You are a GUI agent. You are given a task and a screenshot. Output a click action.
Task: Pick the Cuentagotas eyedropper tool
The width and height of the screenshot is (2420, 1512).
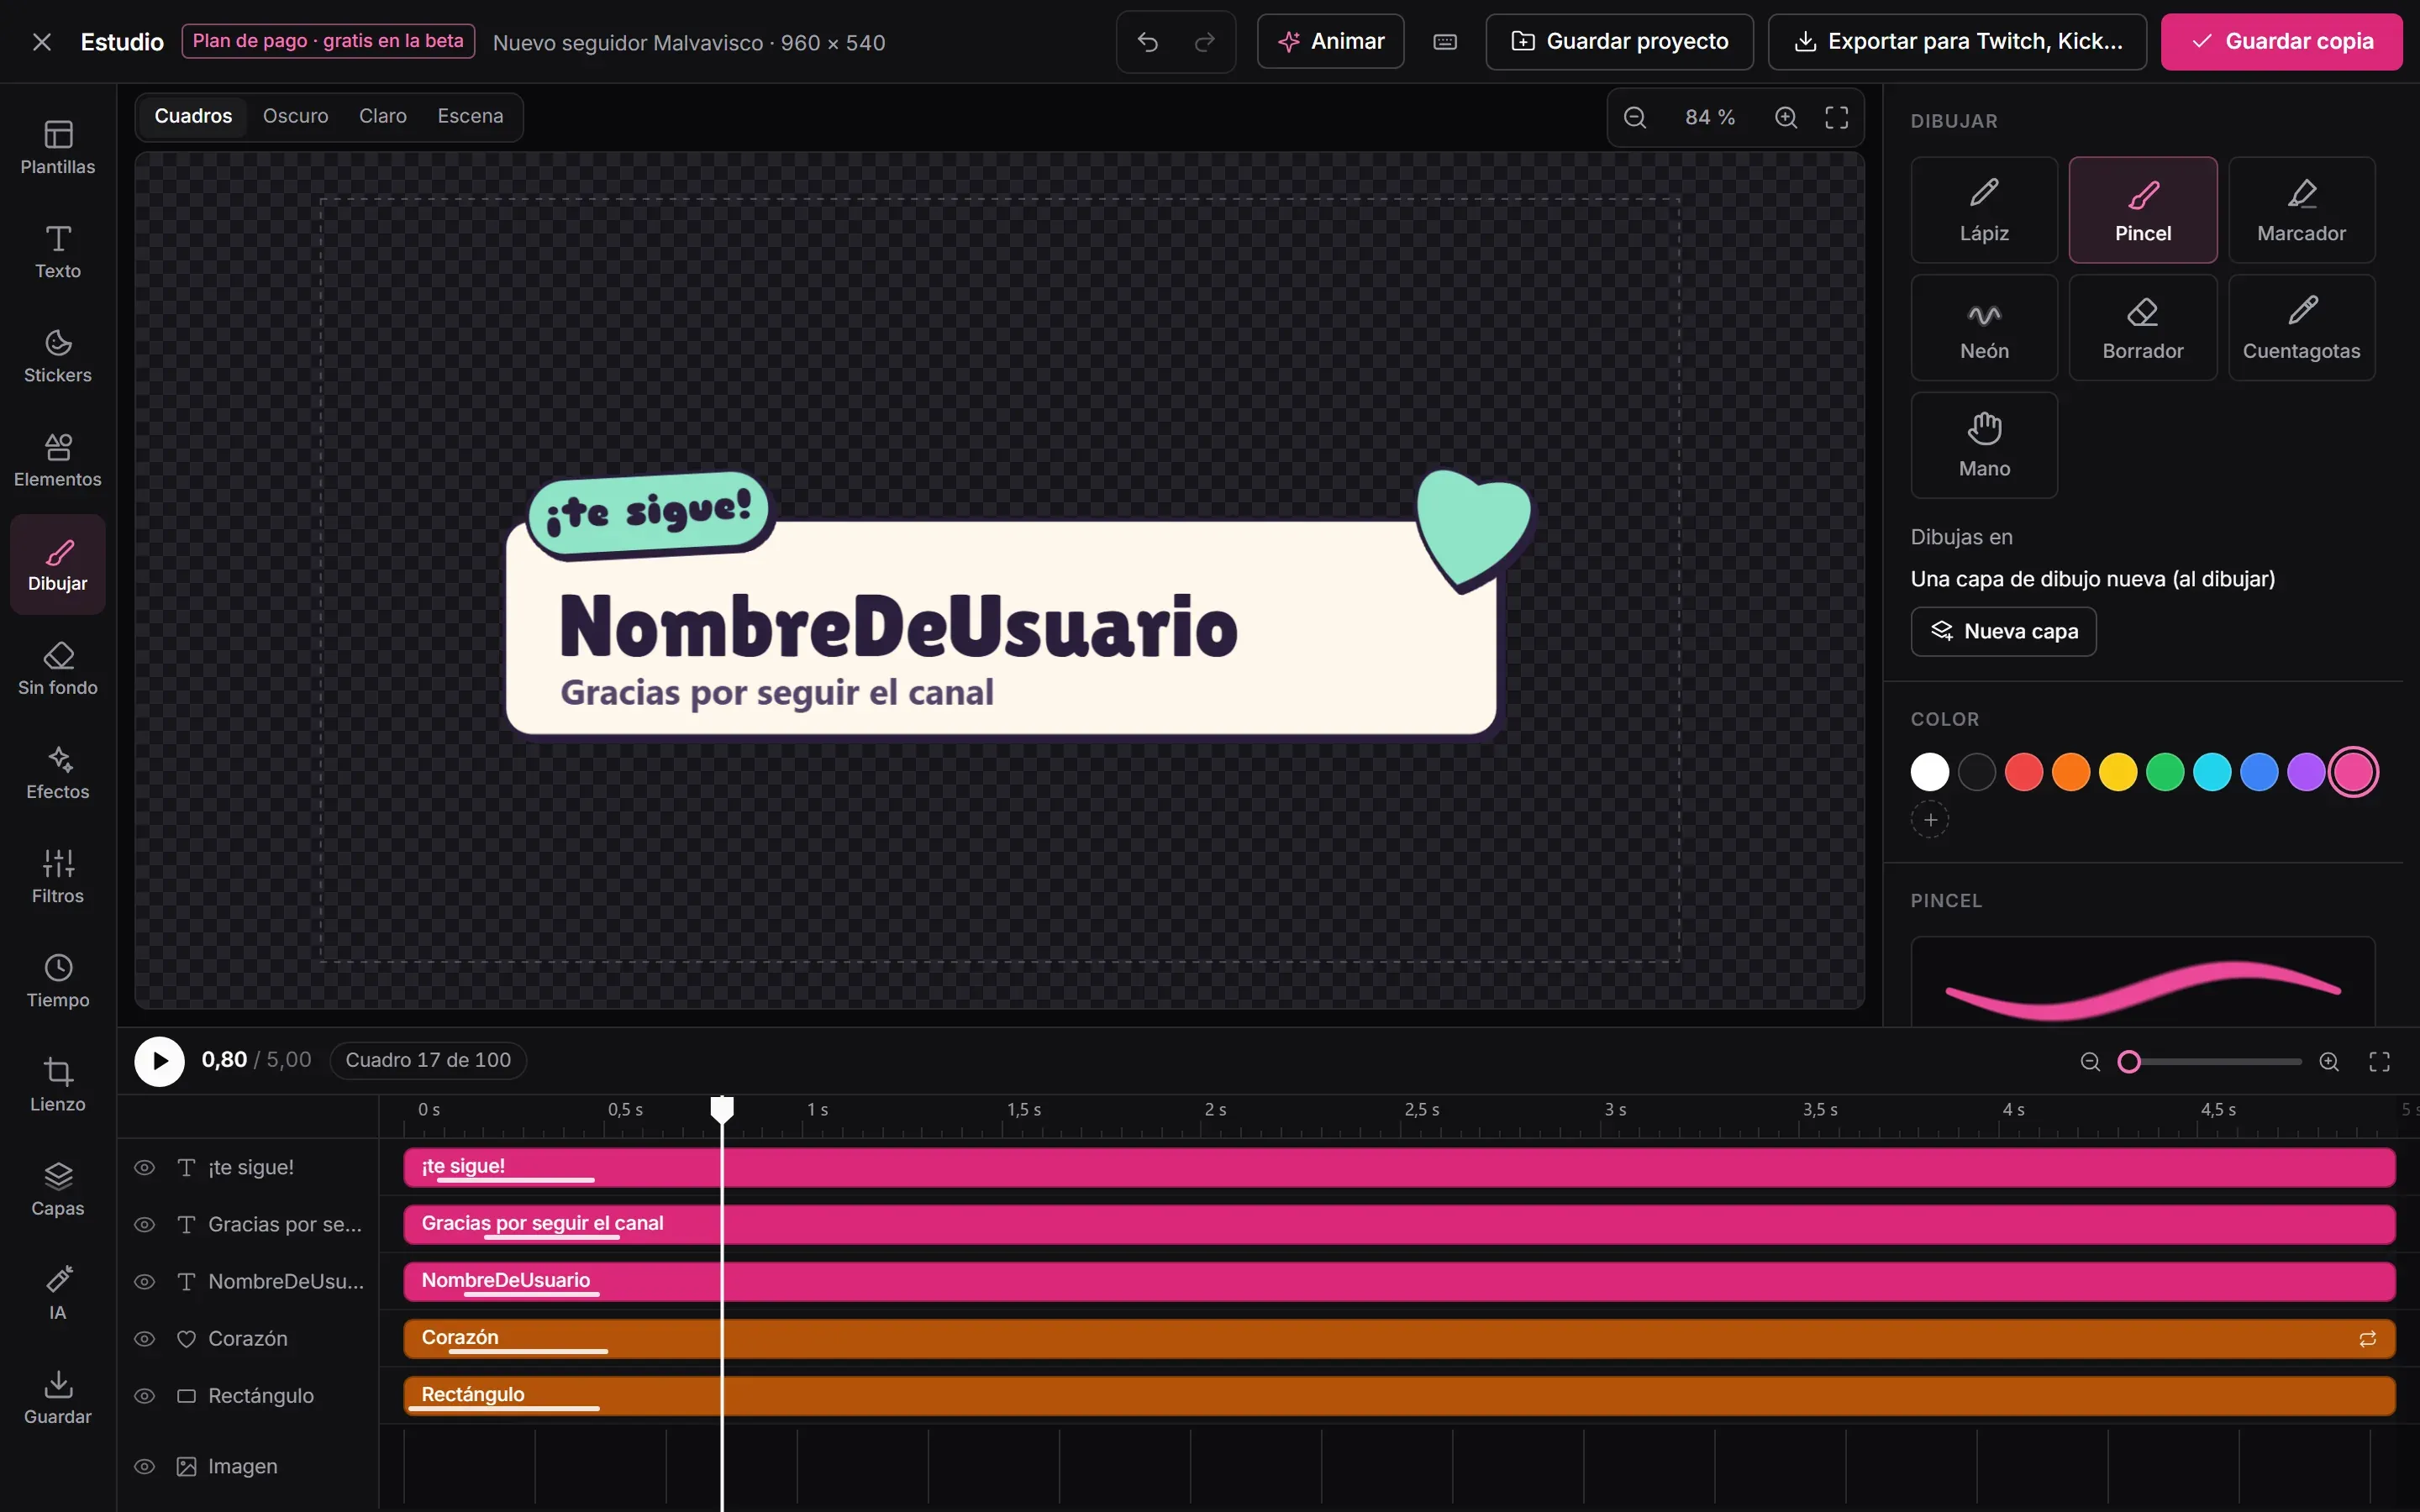click(2301, 328)
